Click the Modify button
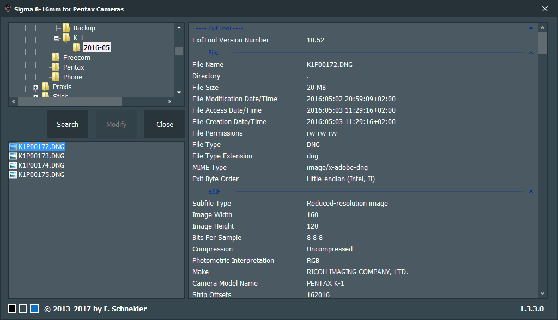Screen dimensions: 558x320 click(117, 124)
